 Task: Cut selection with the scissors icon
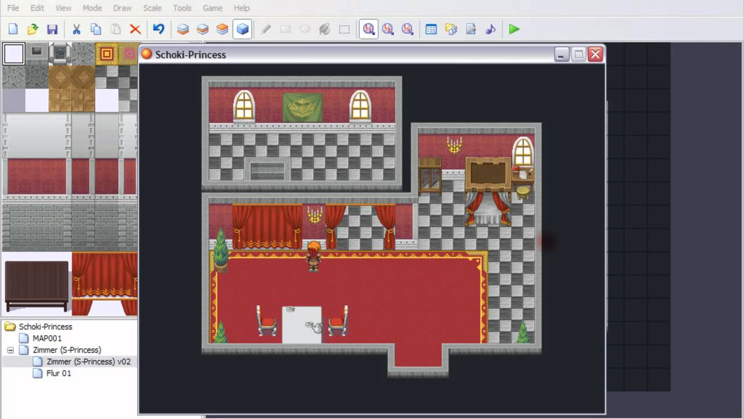[76, 29]
